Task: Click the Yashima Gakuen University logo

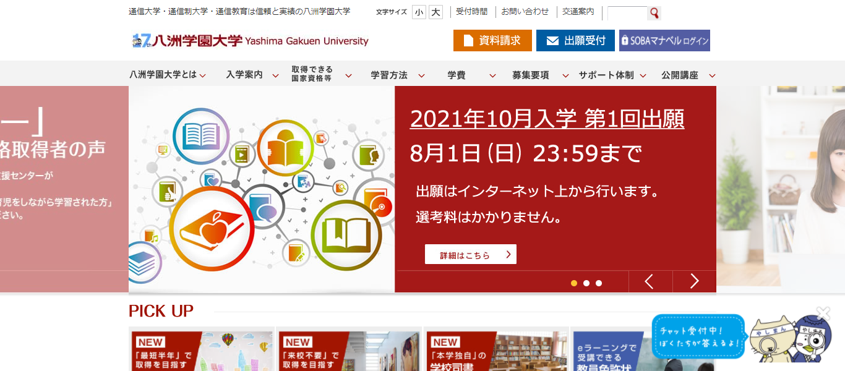Action: pyautogui.click(x=250, y=41)
